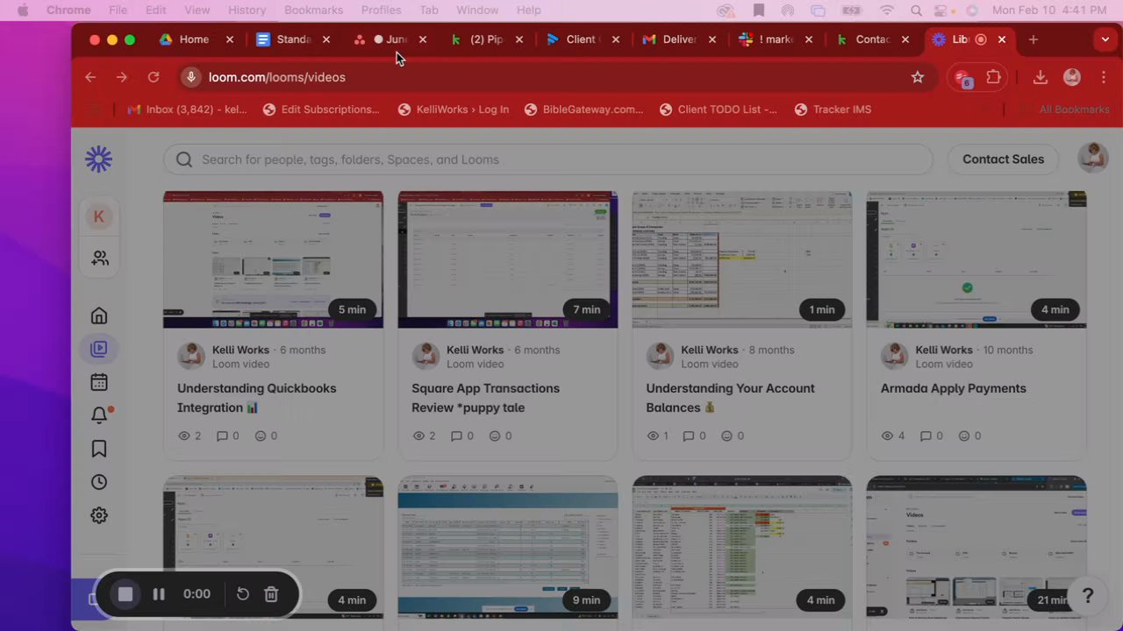Bookmark this page with the star
Image resolution: width=1123 pixels, height=631 pixels.
(918, 77)
